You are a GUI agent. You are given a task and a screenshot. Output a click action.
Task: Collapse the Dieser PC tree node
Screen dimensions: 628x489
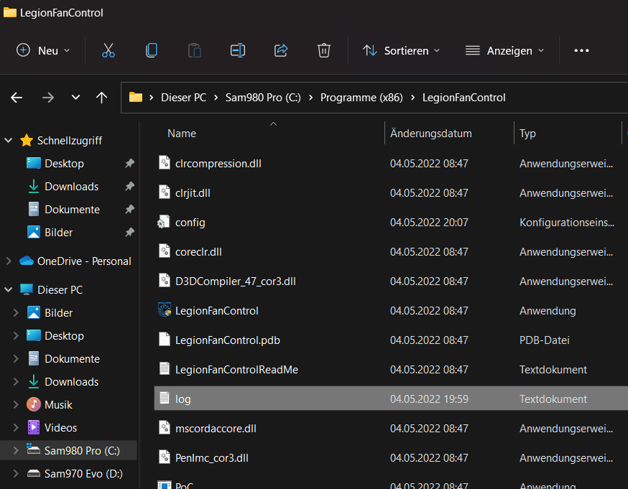click(x=8, y=290)
